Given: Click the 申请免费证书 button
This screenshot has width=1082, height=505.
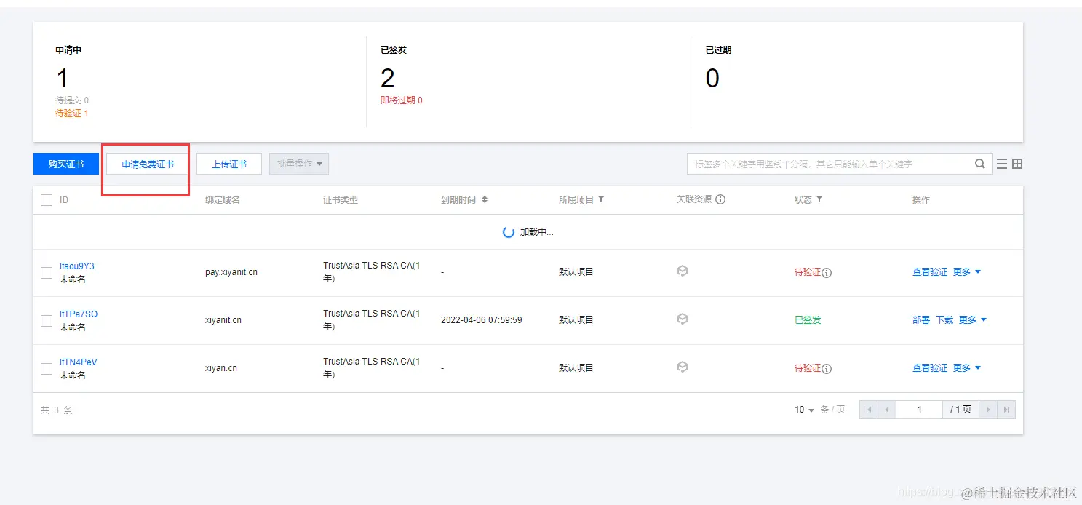Looking at the screenshot, I should click(x=148, y=164).
